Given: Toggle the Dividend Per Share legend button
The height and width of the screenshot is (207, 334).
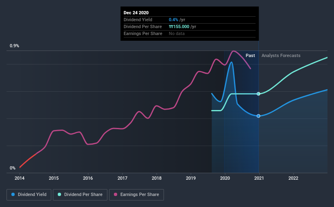Looking at the screenshot, I should coord(80,195).
